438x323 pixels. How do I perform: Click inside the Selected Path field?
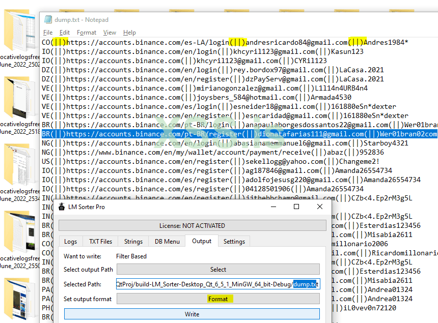(x=218, y=284)
